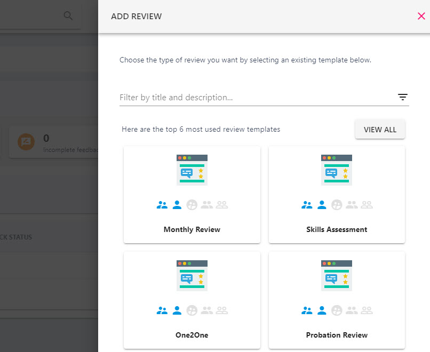Click the Skills Assessment template illustration icon
The image size is (430, 352).
pyautogui.click(x=337, y=170)
